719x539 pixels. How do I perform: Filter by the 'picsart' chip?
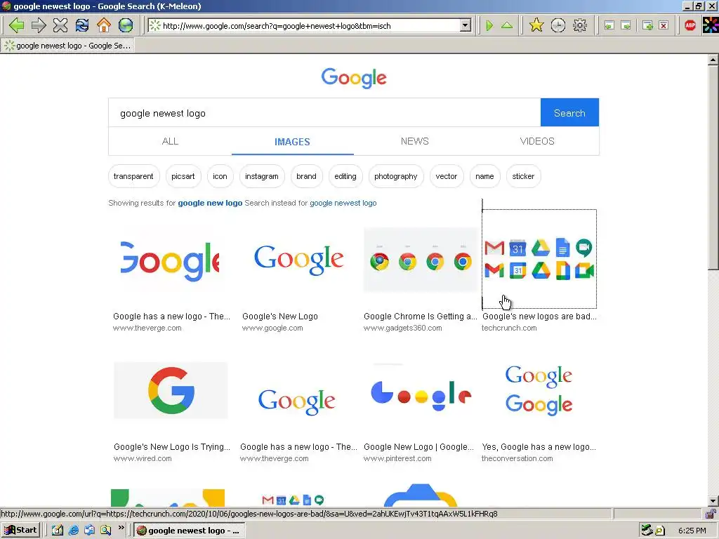183,176
